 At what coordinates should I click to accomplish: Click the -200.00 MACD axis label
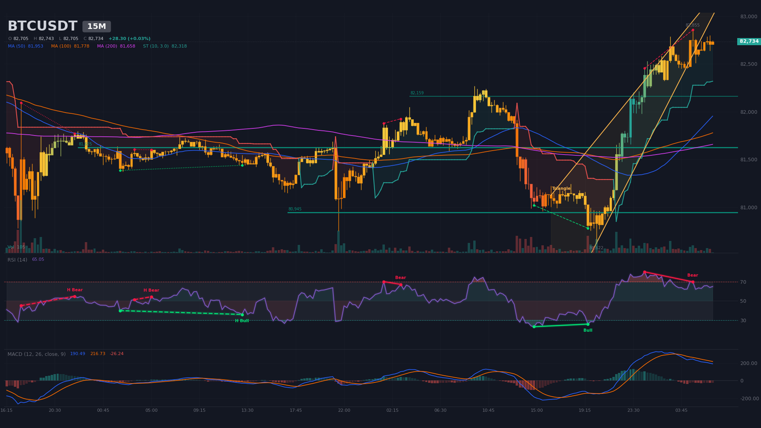pos(749,399)
